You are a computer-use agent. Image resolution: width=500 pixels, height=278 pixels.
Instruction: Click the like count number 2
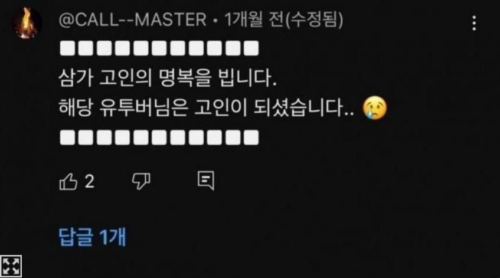coord(90,182)
